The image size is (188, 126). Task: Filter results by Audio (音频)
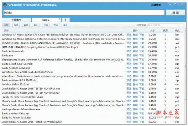point(26,25)
